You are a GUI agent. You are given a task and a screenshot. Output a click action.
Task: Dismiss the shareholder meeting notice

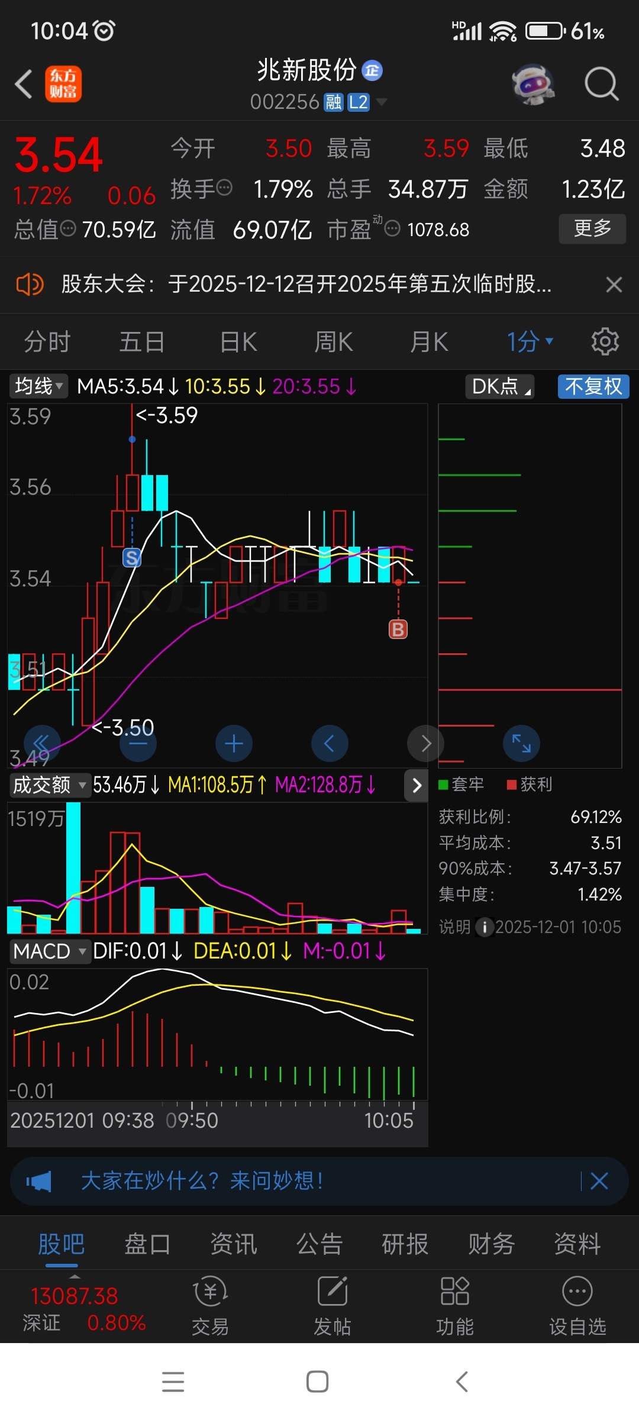coord(614,285)
